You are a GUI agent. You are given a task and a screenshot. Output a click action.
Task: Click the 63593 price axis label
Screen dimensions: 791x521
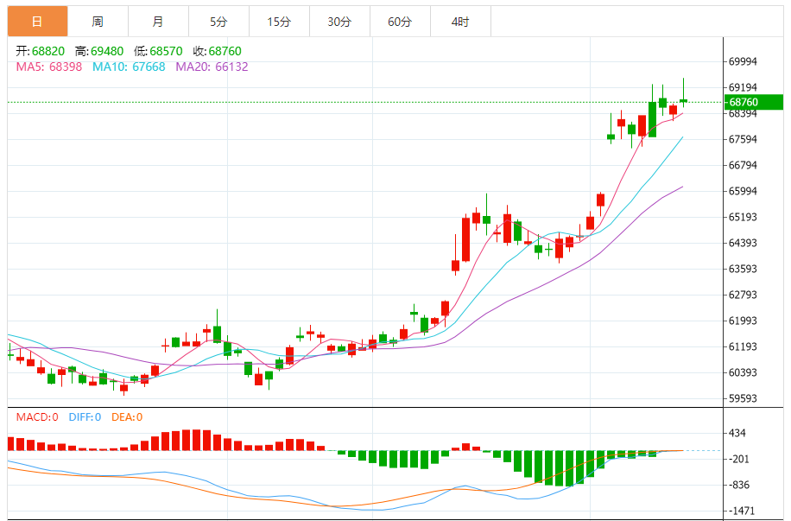[744, 269]
